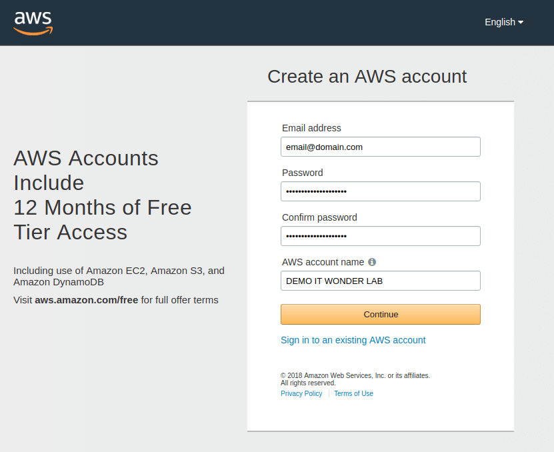Open Sign in to an existing AWS account
Viewport: 554px width, 452px height.
tap(353, 340)
